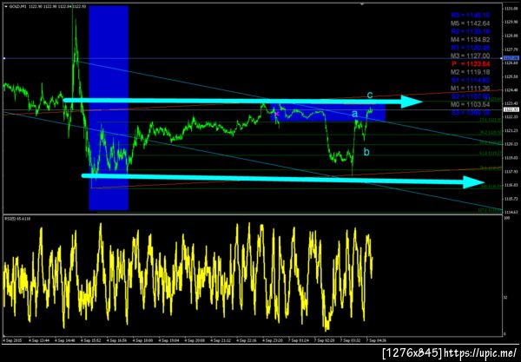521x362 pixels.
Task: Select the red P = 1123.64 pivot label
Action: (x=471, y=63)
